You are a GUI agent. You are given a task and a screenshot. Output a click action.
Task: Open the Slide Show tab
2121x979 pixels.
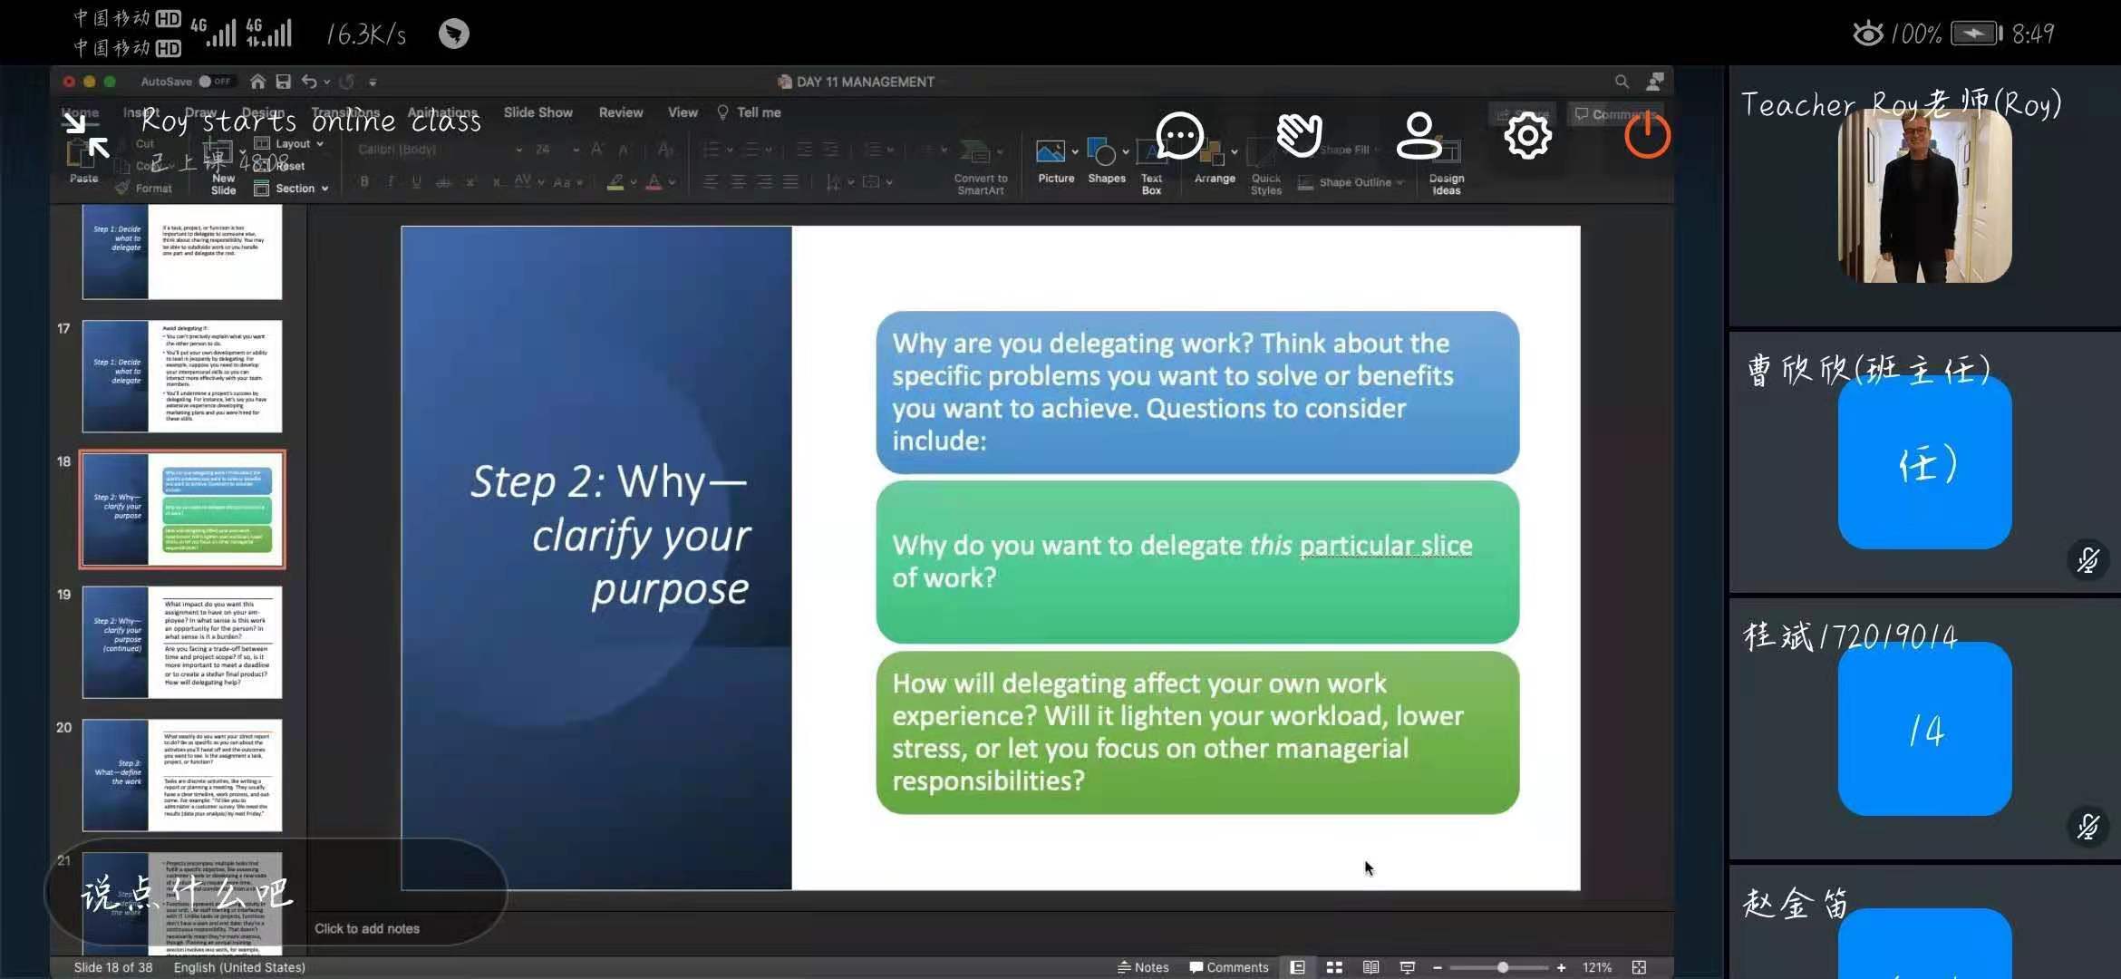tap(538, 112)
